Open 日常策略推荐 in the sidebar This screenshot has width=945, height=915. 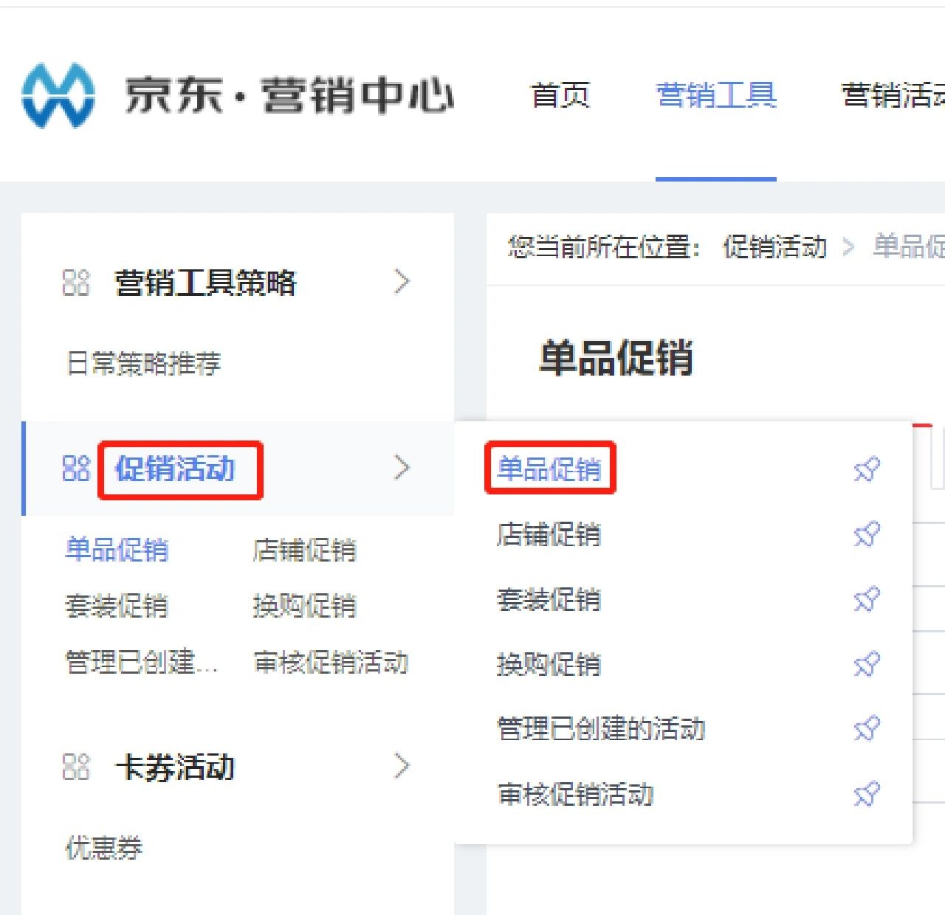pos(143,363)
